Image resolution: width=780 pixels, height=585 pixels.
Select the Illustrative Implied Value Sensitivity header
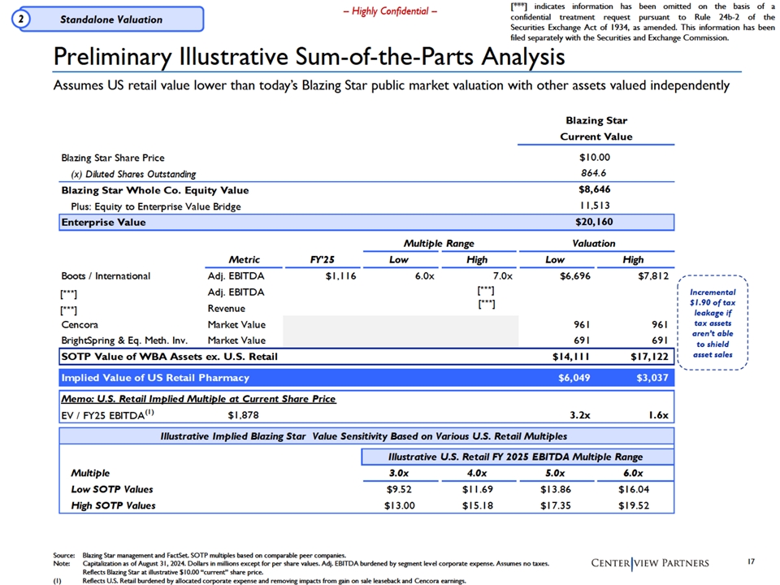(x=366, y=436)
